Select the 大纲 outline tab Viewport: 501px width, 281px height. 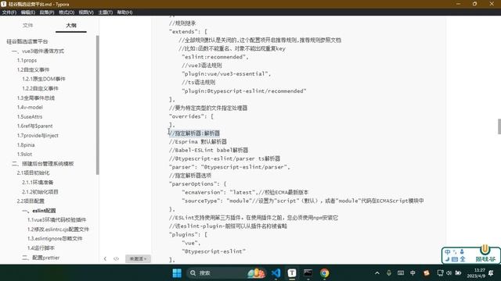(71, 25)
